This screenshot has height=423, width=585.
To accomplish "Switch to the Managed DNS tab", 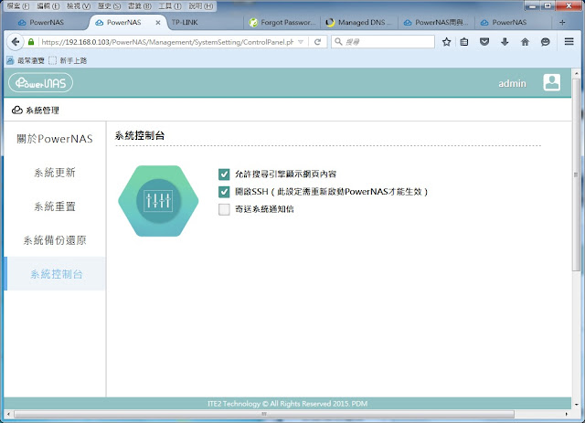I will tap(359, 22).
